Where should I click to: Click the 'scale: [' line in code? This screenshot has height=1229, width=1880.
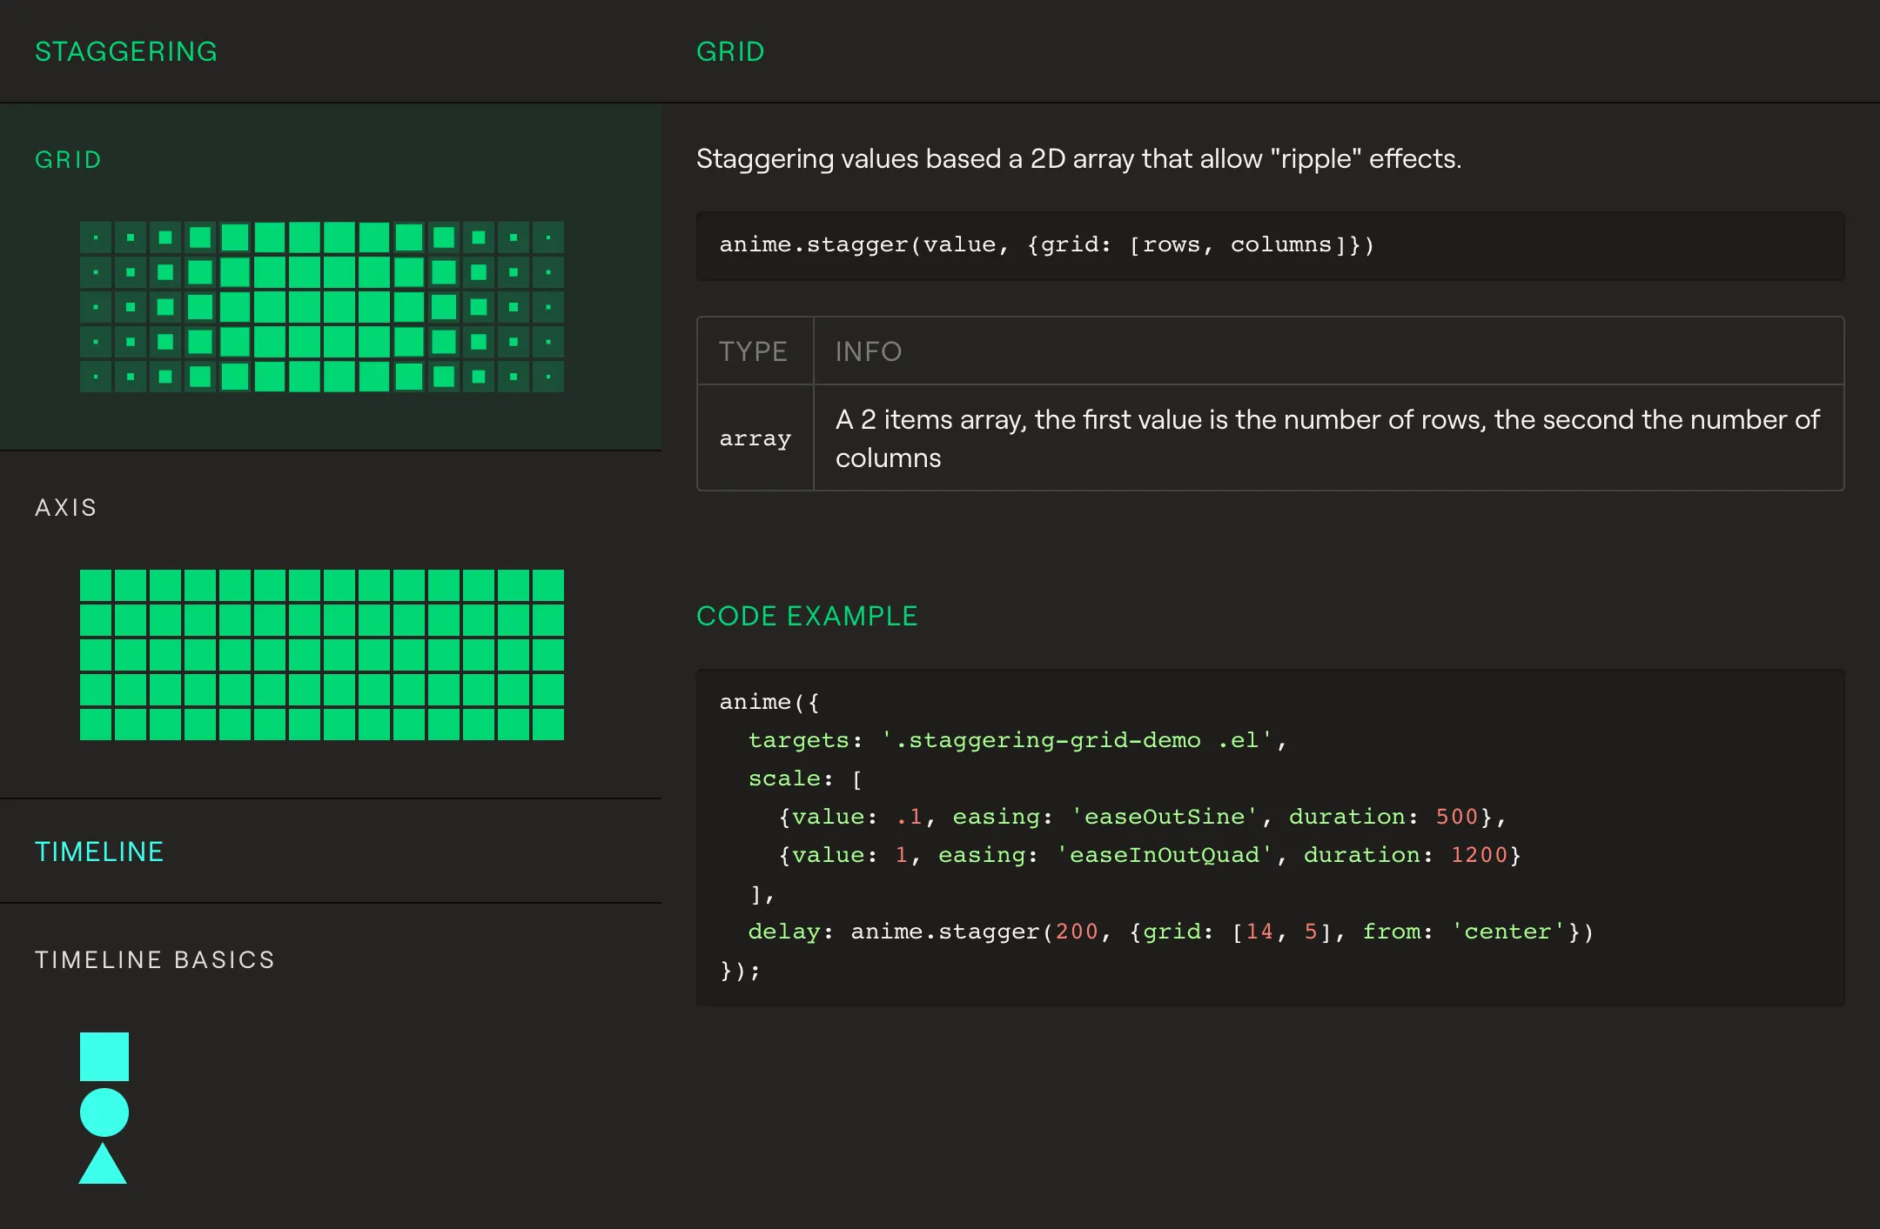[x=805, y=778]
